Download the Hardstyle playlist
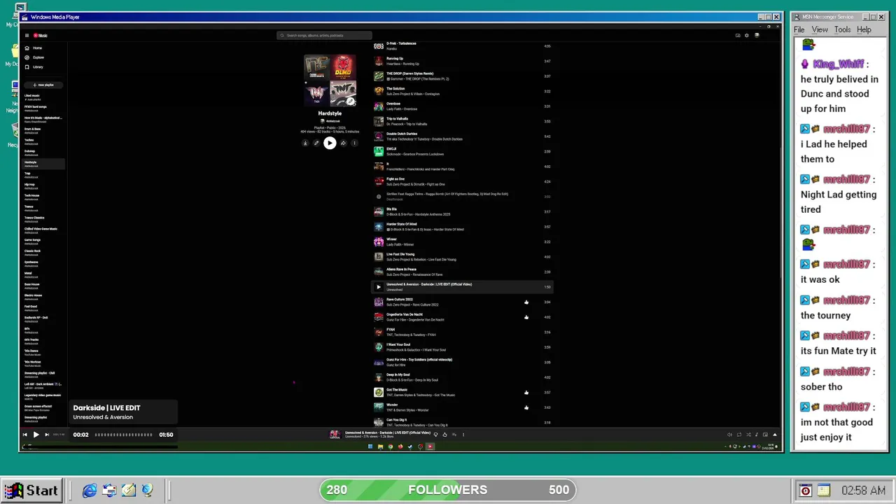The image size is (896, 504). [x=305, y=143]
